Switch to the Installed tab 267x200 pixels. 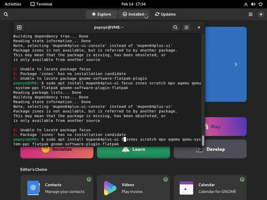point(133,14)
